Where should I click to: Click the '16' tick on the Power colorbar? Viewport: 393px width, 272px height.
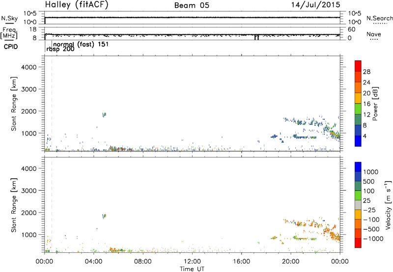click(366, 104)
